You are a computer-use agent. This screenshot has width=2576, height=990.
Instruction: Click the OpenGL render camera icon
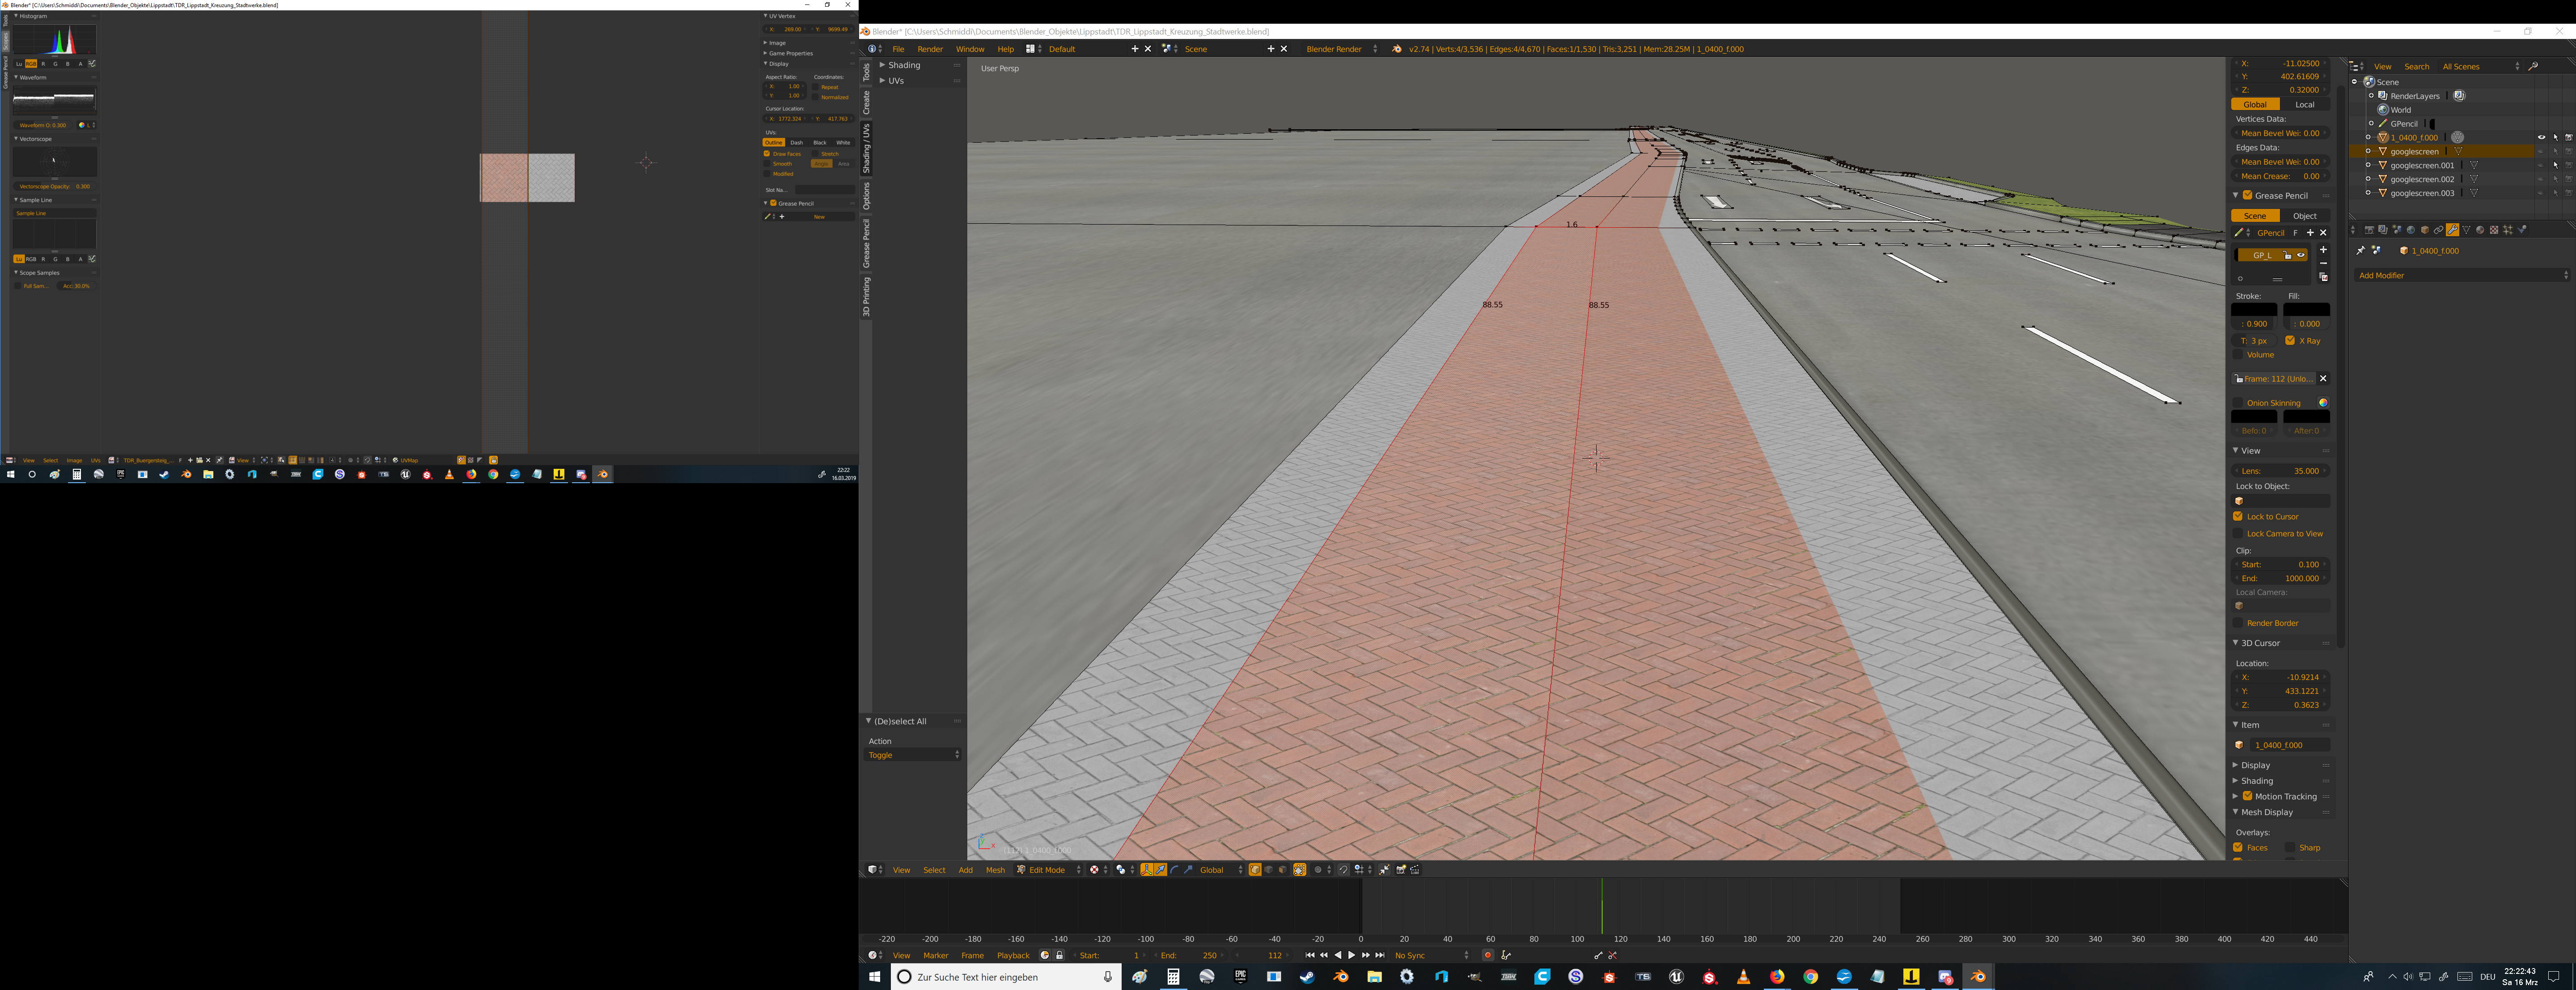pos(1401,870)
